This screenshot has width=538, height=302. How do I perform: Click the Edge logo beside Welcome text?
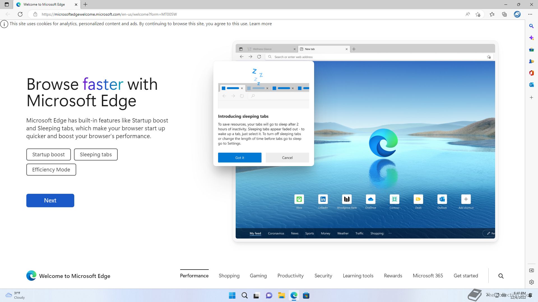[31, 276]
